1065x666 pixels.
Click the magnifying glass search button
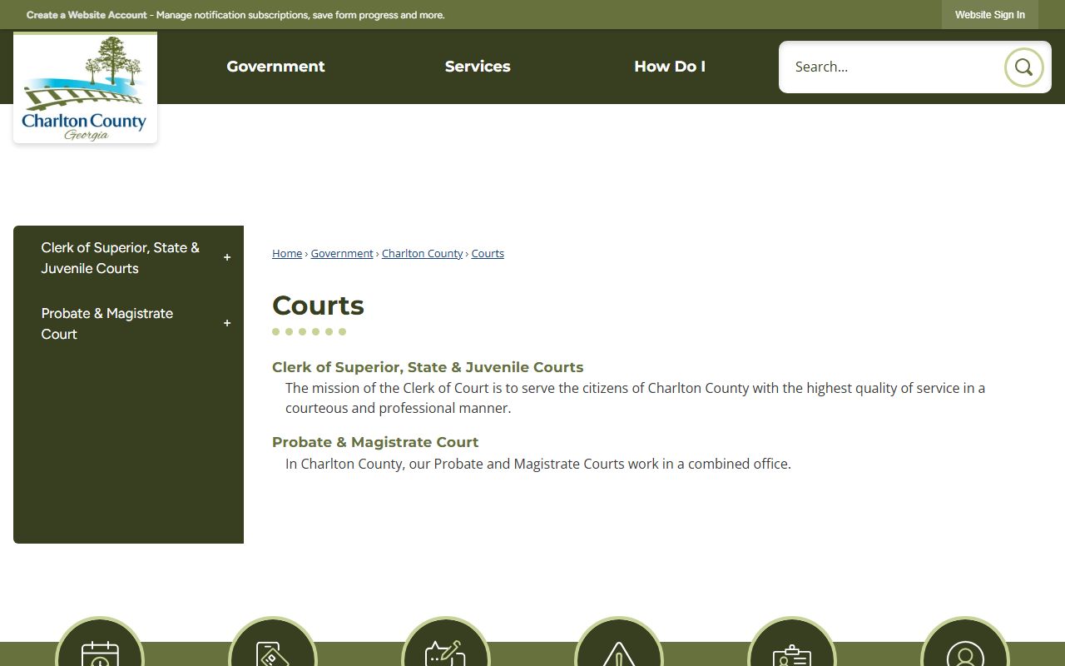pos(1023,67)
